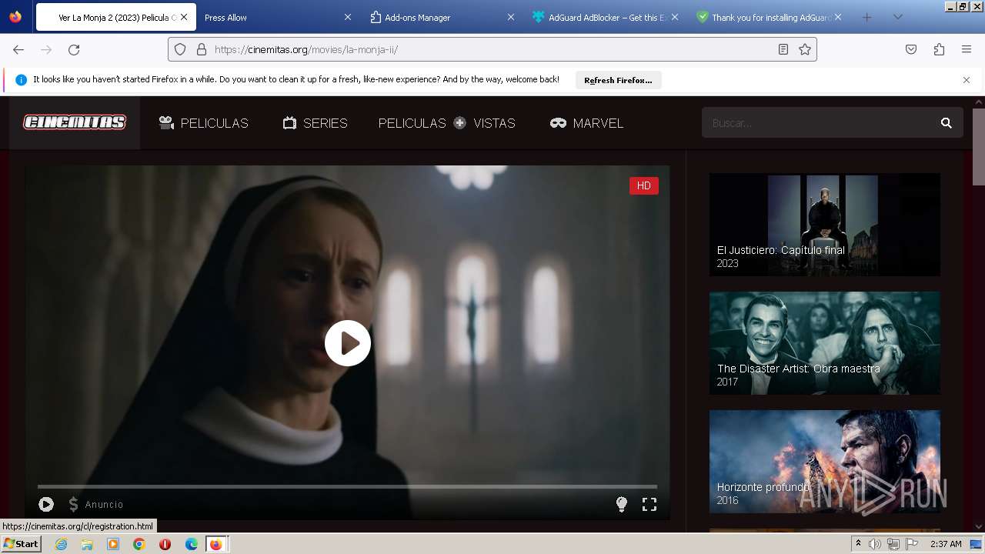Open Peliculas + Vistas section

(446, 123)
